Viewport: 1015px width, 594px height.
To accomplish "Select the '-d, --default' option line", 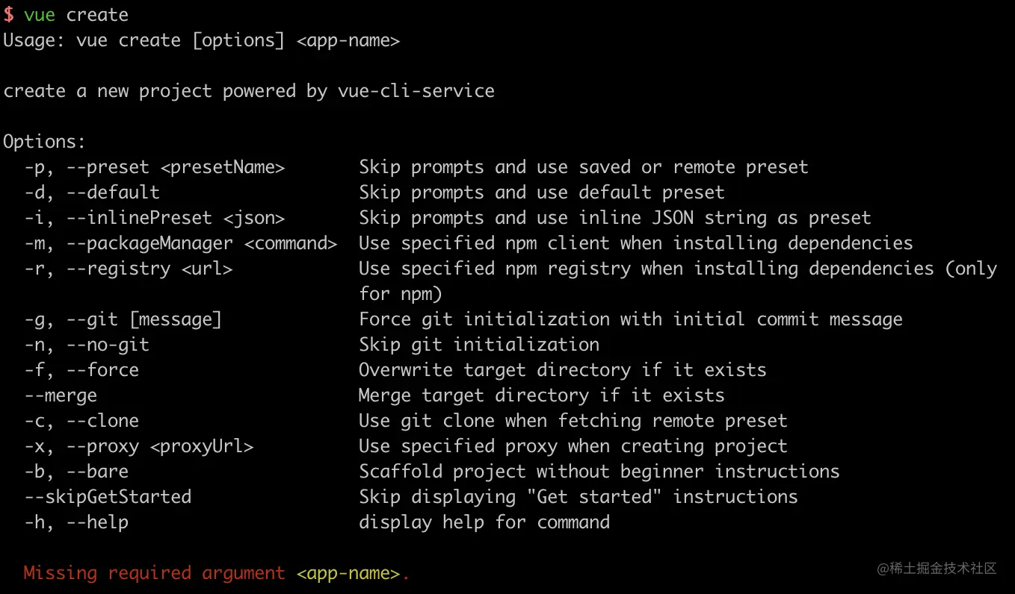I will (92, 193).
